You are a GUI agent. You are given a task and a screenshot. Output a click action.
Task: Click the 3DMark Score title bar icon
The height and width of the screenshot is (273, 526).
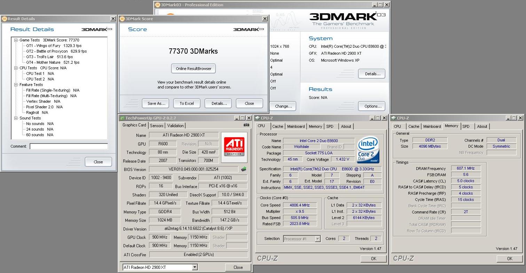click(122, 19)
